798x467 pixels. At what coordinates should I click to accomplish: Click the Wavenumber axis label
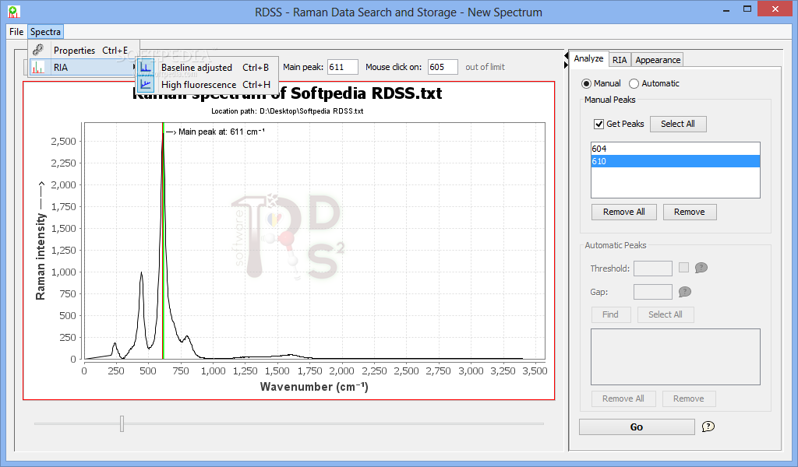pos(314,387)
